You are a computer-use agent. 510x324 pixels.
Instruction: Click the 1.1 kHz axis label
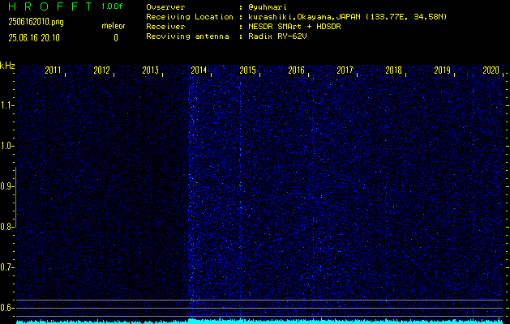point(6,105)
